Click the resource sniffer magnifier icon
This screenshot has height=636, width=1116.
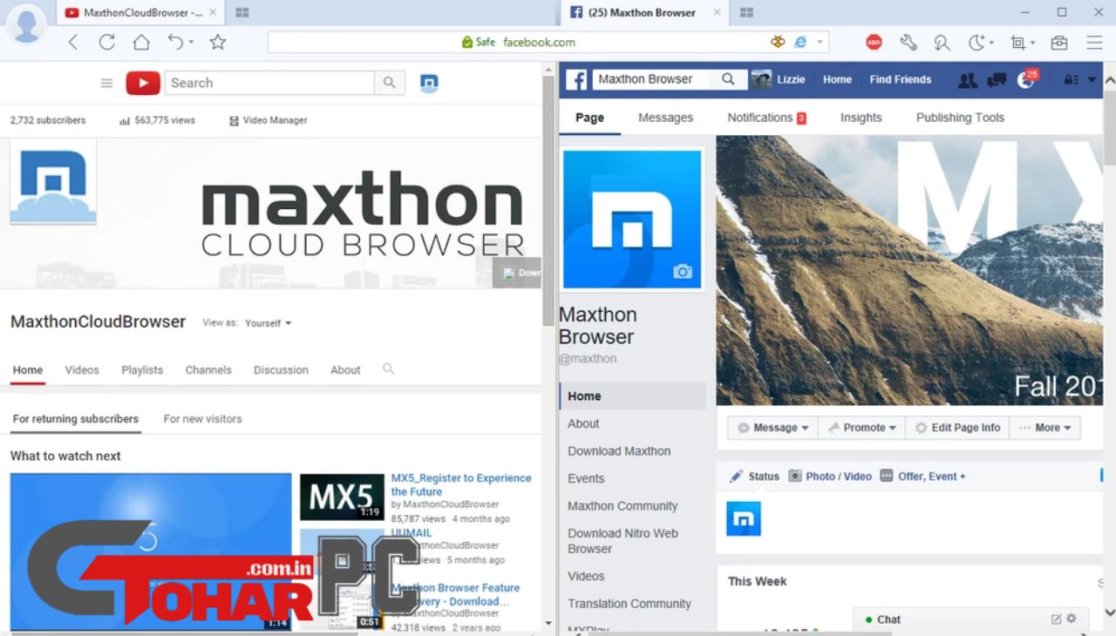(x=942, y=42)
